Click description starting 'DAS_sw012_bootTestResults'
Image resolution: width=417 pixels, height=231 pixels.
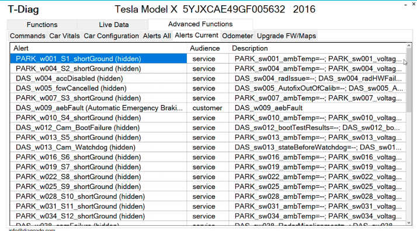point(317,127)
